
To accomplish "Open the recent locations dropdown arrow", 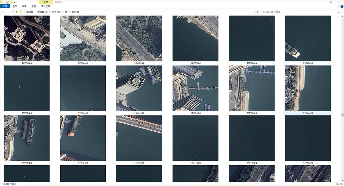I will click(13, 12).
